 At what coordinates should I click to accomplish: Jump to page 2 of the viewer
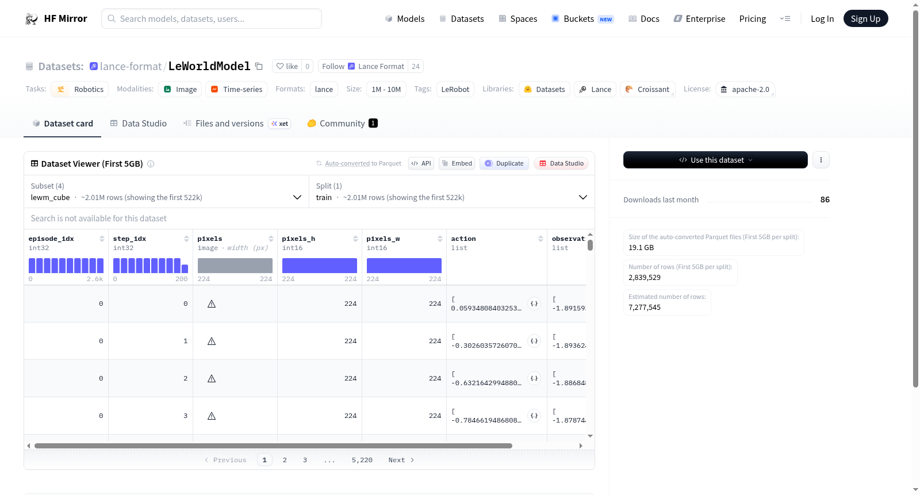coord(285,460)
